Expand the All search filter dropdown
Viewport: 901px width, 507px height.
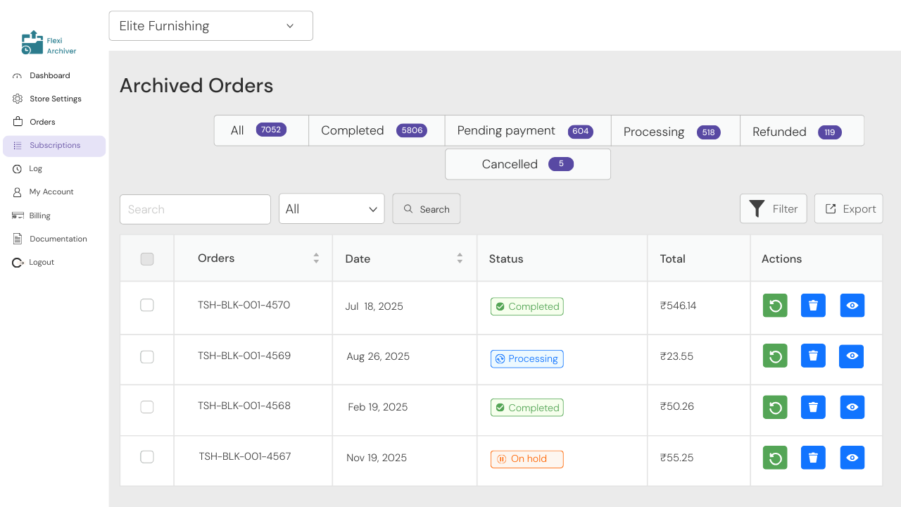[332, 209]
